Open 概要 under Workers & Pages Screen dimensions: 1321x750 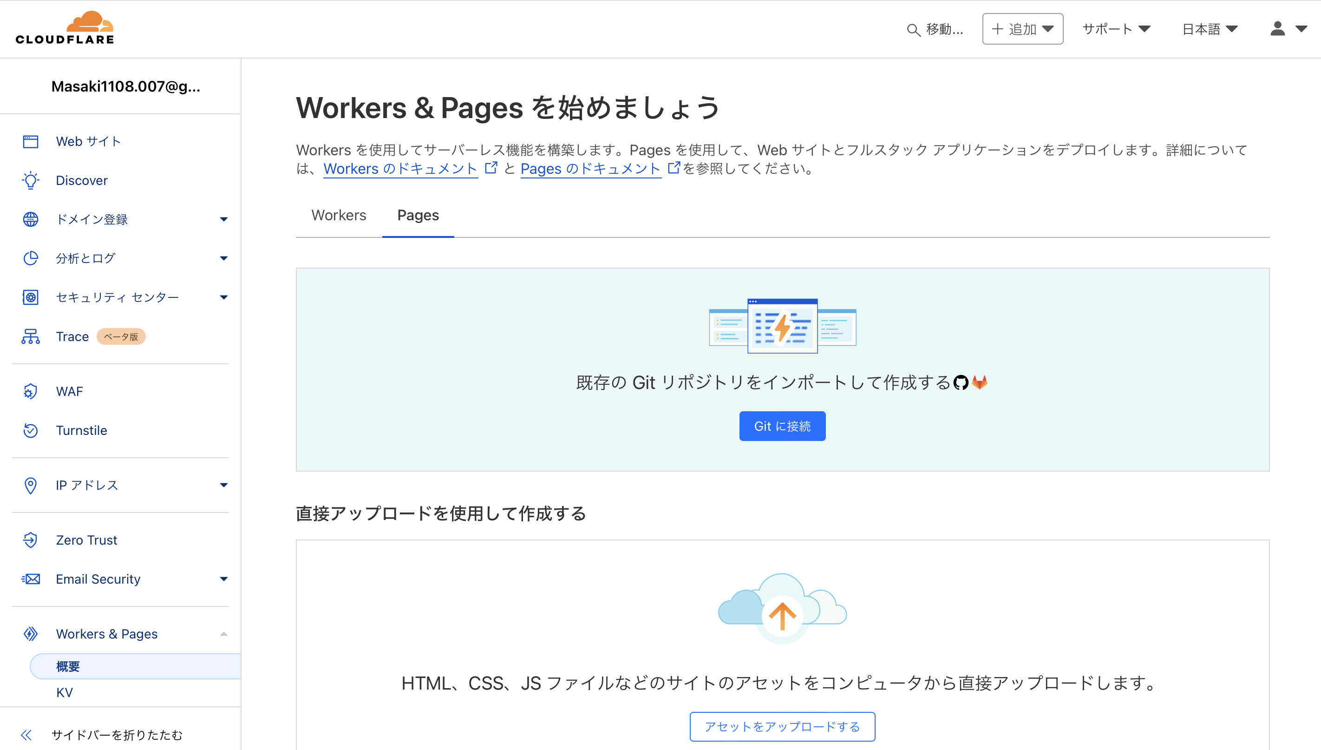[x=135, y=666]
